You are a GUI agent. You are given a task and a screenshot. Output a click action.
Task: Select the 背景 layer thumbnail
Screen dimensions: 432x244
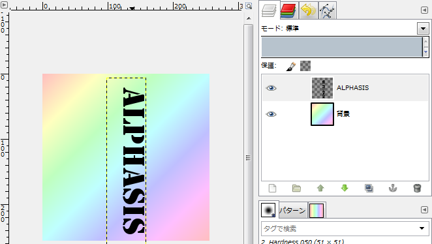pos(322,114)
